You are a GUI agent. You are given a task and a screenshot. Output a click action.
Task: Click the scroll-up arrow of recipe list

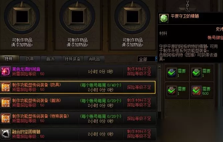pos(160,67)
